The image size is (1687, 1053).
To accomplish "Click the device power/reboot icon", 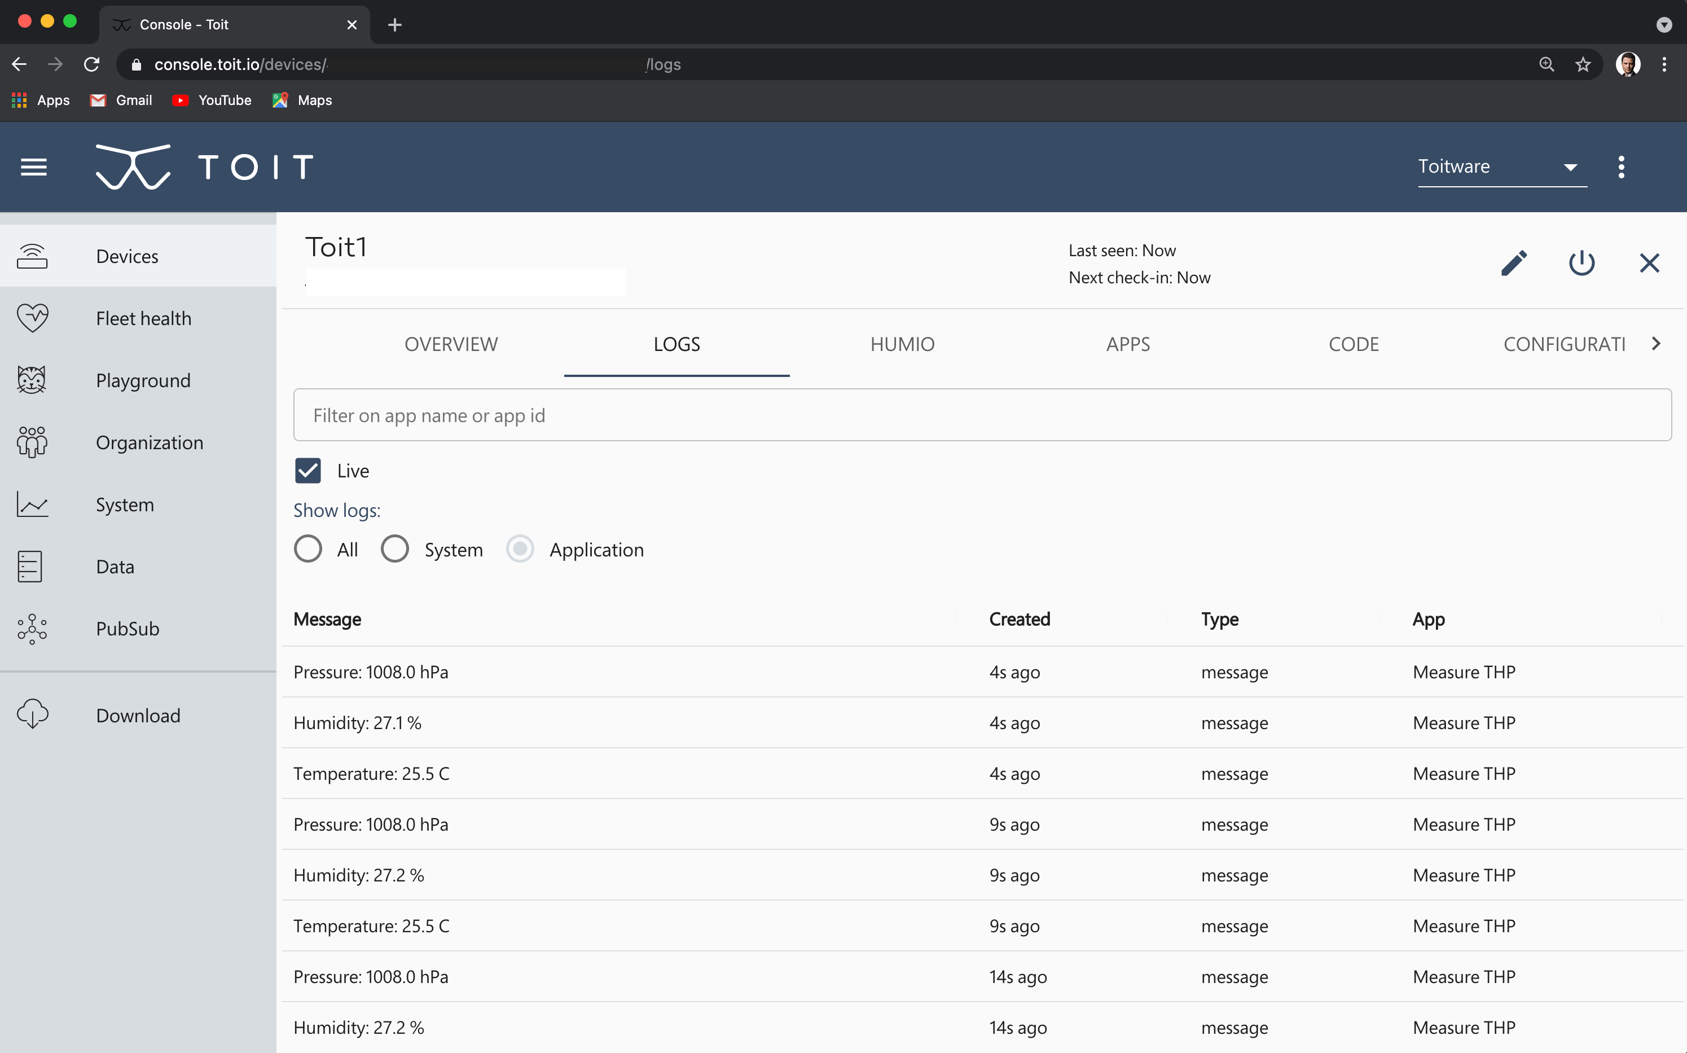I will point(1582,263).
